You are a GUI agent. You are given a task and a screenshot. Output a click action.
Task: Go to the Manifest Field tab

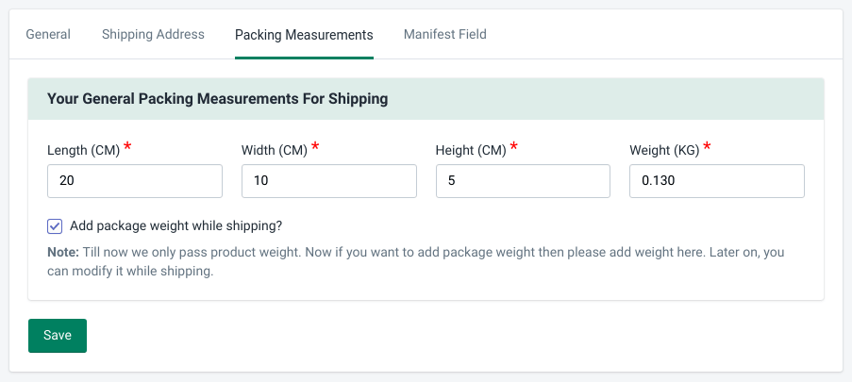tap(445, 35)
